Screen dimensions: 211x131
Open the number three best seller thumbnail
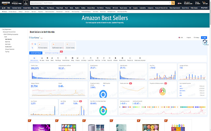pos(96,127)
